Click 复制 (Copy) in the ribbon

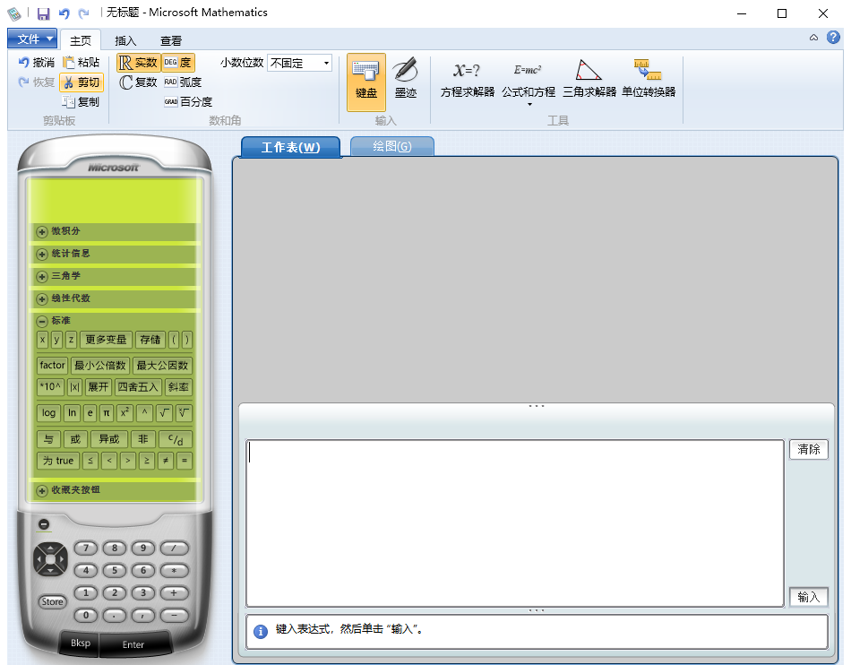click(x=82, y=101)
